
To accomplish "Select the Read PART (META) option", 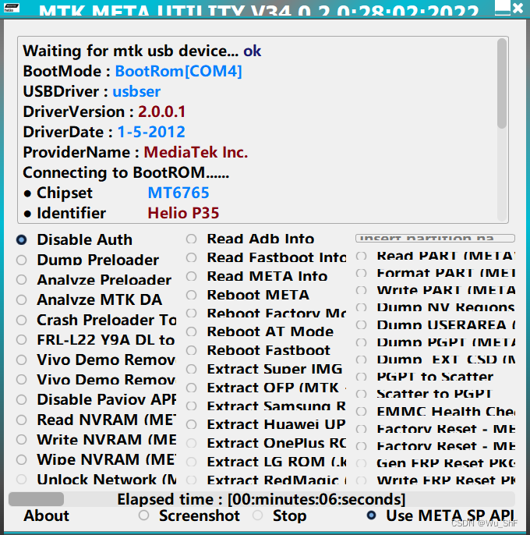I will click(x=436, y=256).
